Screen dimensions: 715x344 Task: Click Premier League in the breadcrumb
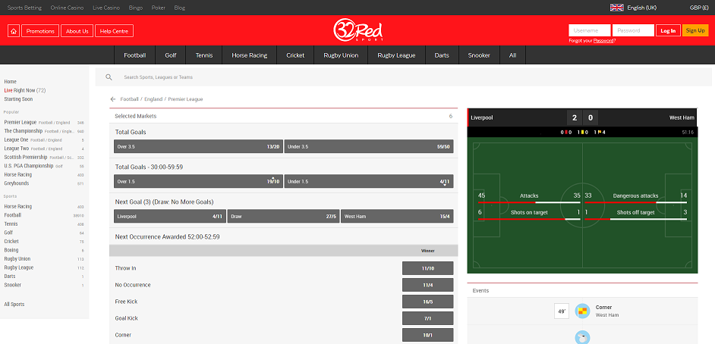[186, 99]
